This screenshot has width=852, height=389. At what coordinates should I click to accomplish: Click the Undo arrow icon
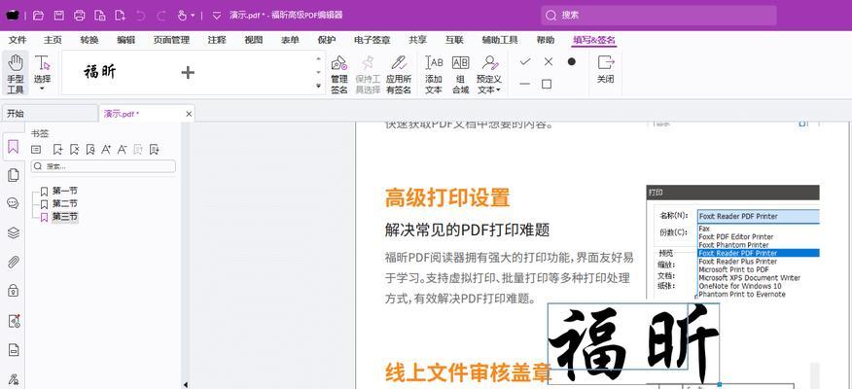(141, 16)
